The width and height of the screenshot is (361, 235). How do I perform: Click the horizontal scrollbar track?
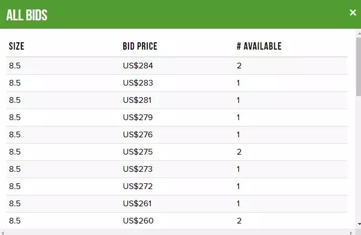[x=178, y=232]
